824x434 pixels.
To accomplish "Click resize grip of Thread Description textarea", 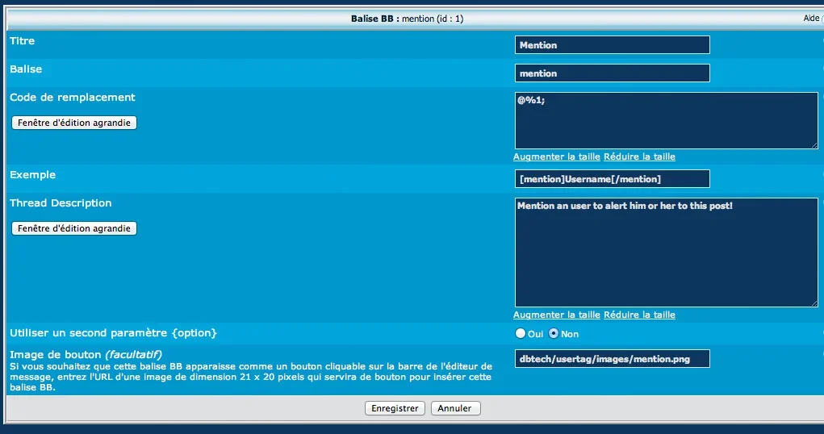I will [x=814, y=303].
